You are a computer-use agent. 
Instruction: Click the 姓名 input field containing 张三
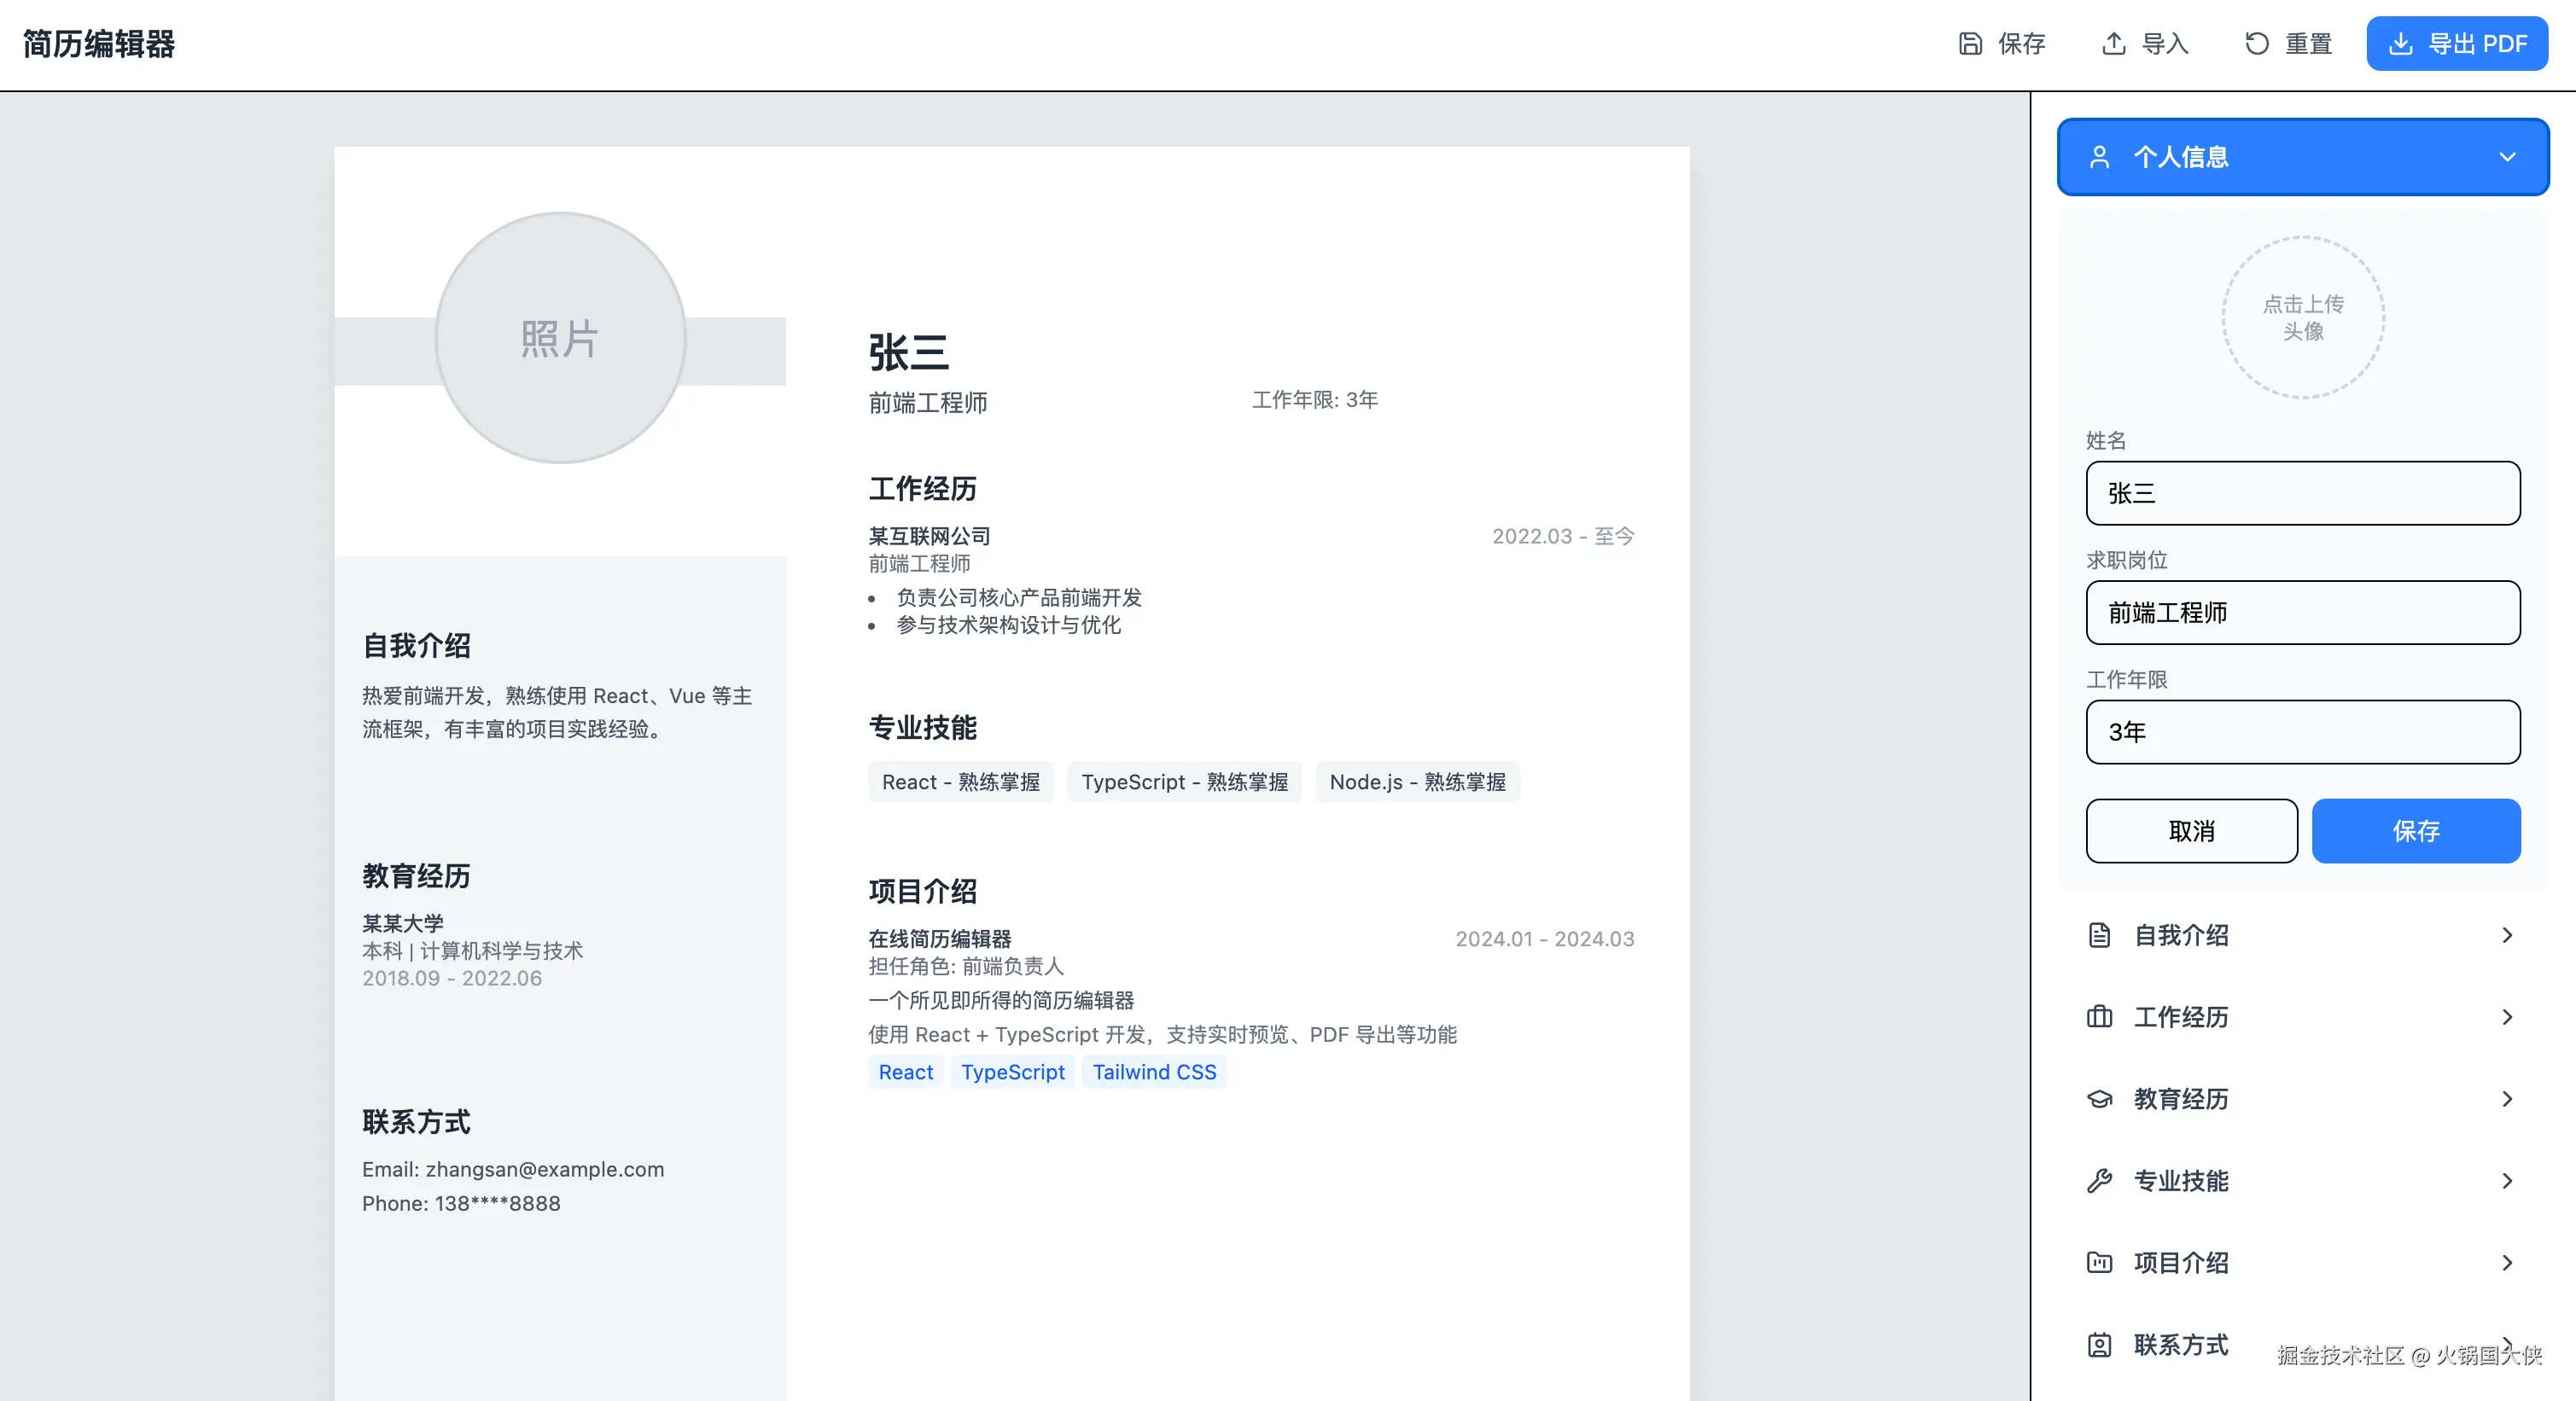(x=2302, y=492)
